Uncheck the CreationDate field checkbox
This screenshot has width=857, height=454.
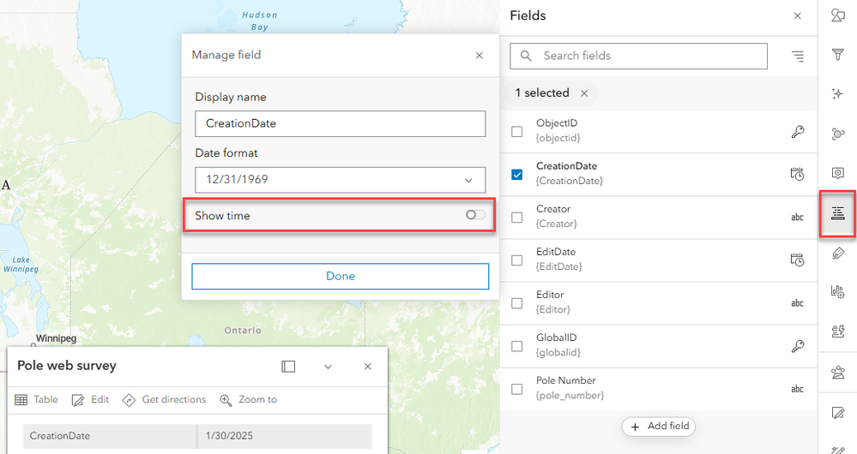(517, 175)
